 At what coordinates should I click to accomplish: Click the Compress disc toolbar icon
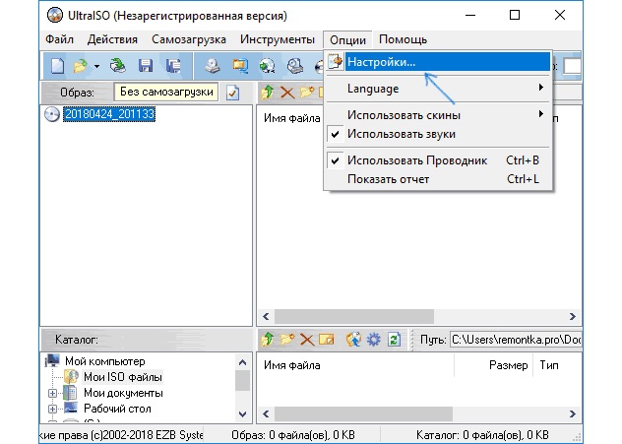pos(268,66)
